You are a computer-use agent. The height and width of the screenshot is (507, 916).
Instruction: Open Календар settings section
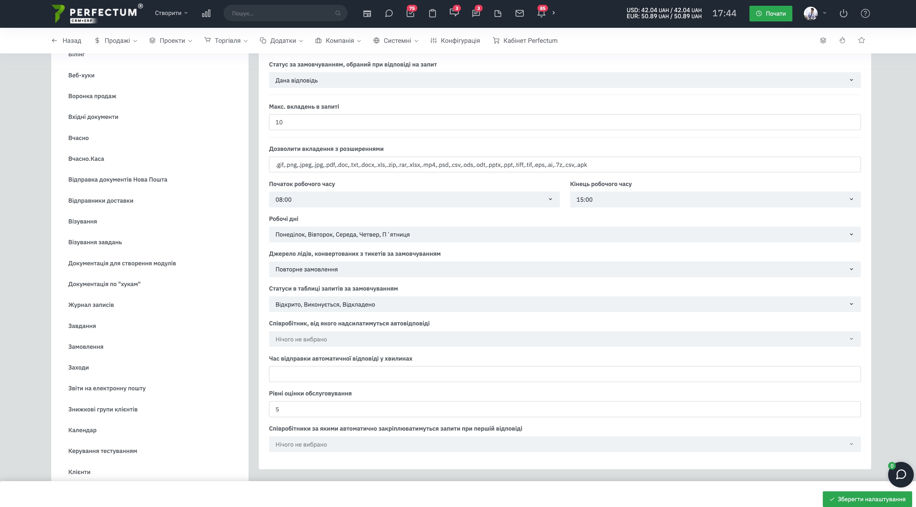point(82,430)
